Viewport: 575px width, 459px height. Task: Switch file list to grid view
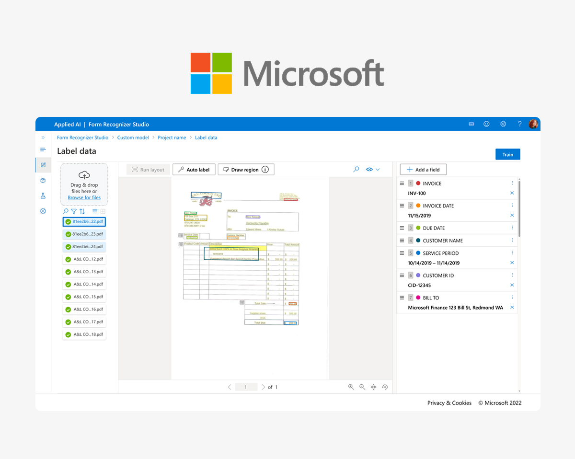pos(103,211)
